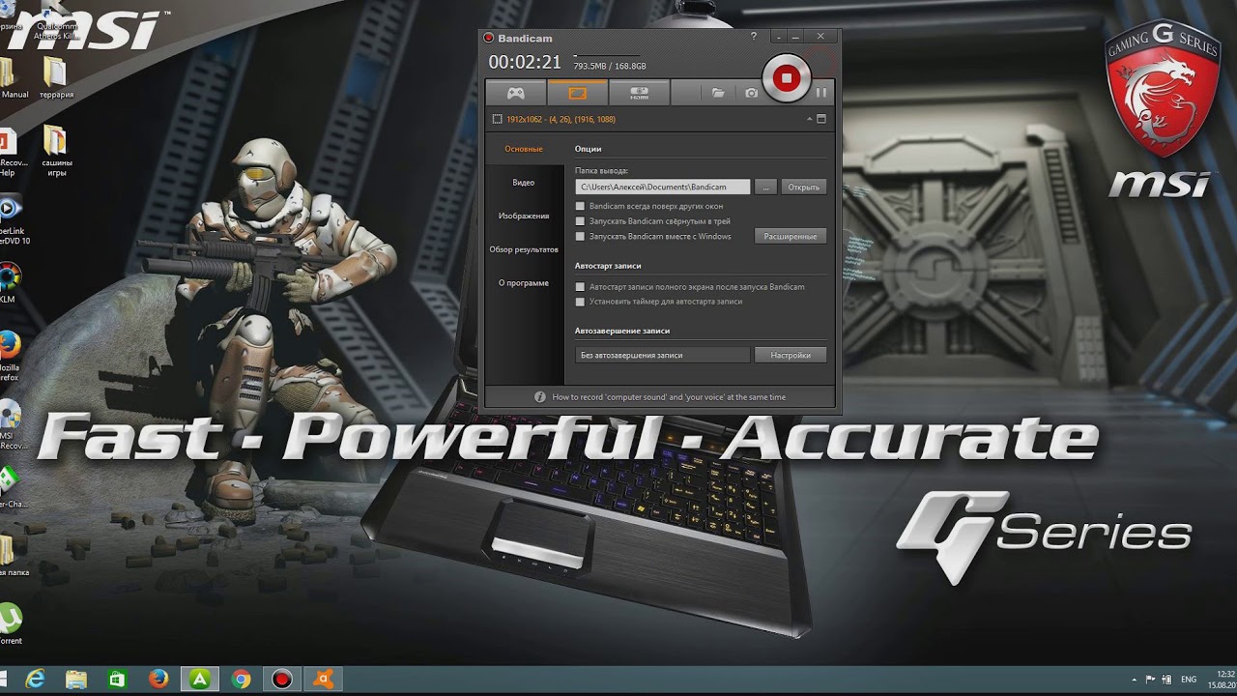Show hidden tray icons arrow
The width and height of the screenshot is (1237, 696).
tap(1135, 680)
